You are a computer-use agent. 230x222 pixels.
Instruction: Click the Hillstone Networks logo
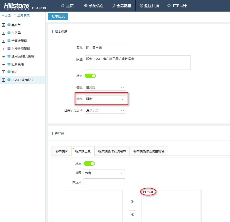click(x=17, y=6)
